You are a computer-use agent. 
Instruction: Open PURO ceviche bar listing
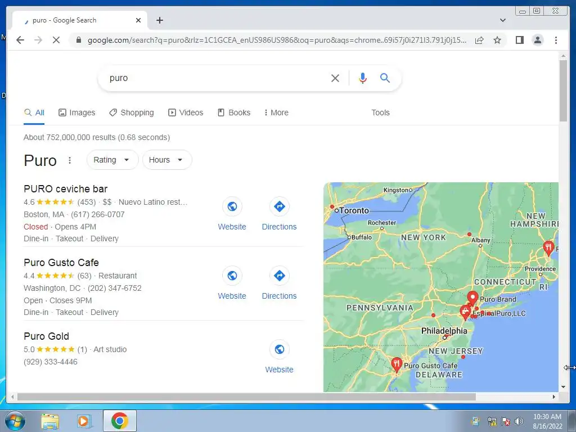[x=65, y=189]
